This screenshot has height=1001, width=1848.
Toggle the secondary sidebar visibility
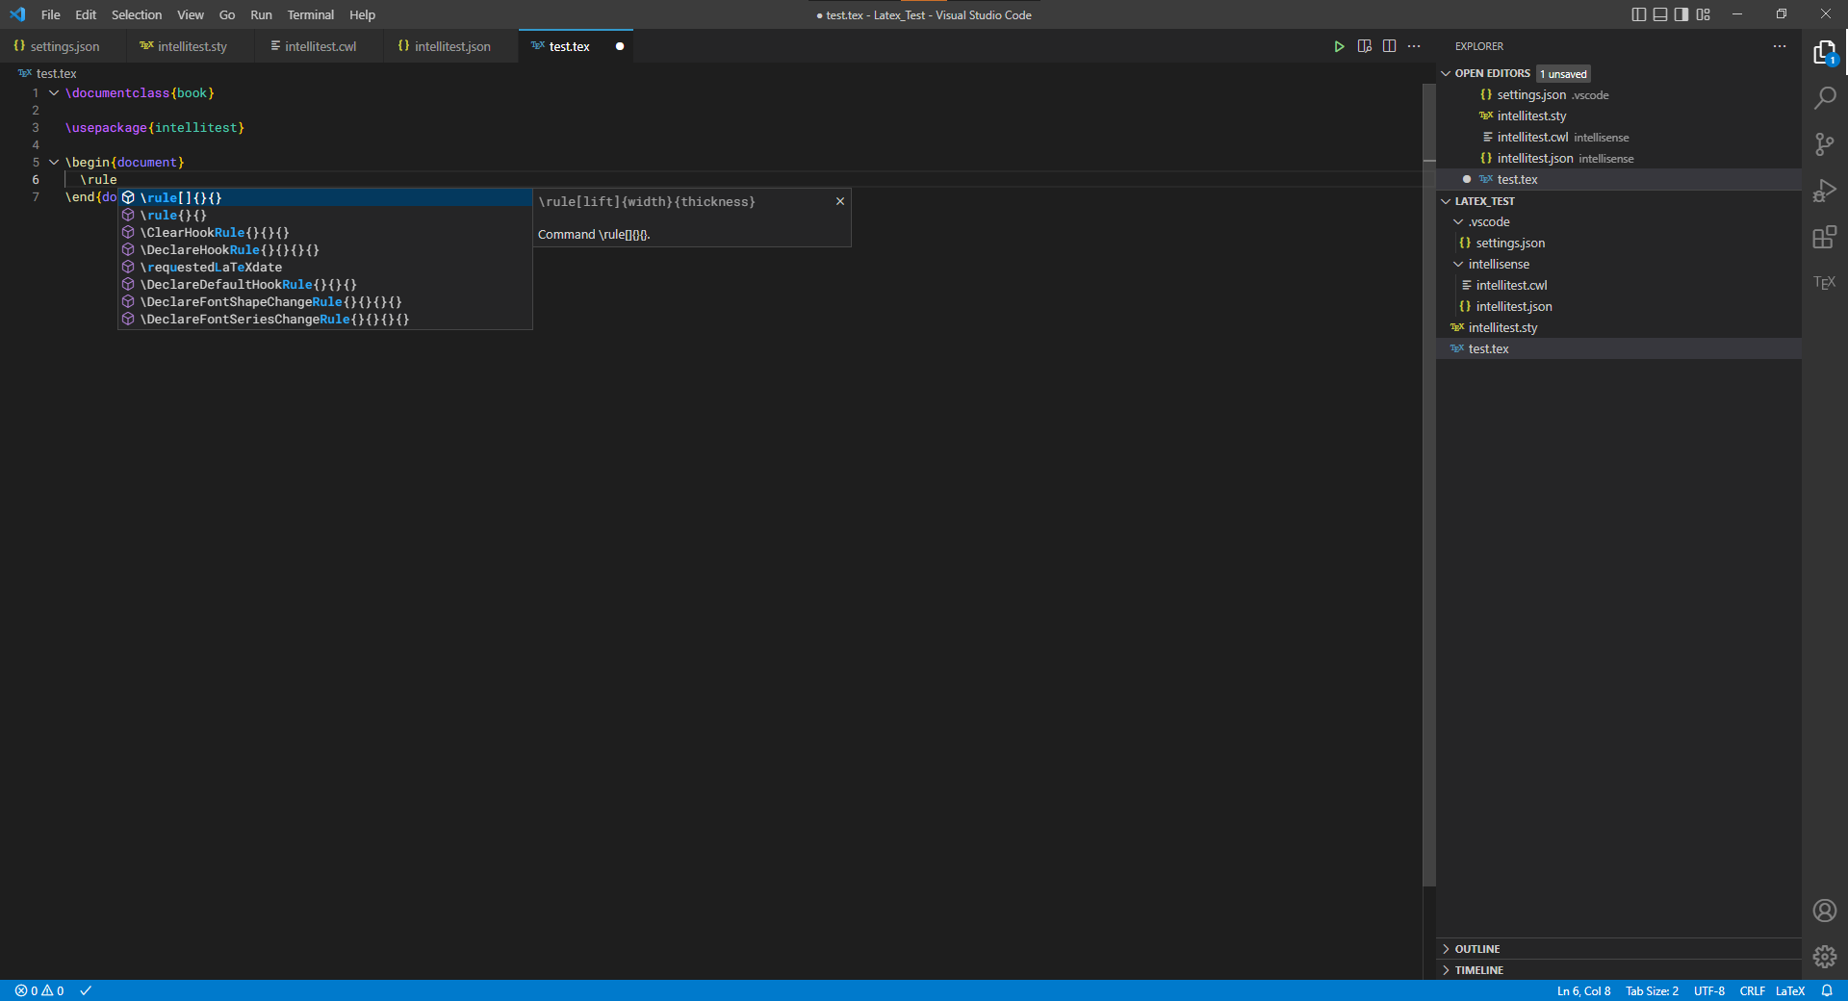pyautogui.click(x=1681, y=14)
